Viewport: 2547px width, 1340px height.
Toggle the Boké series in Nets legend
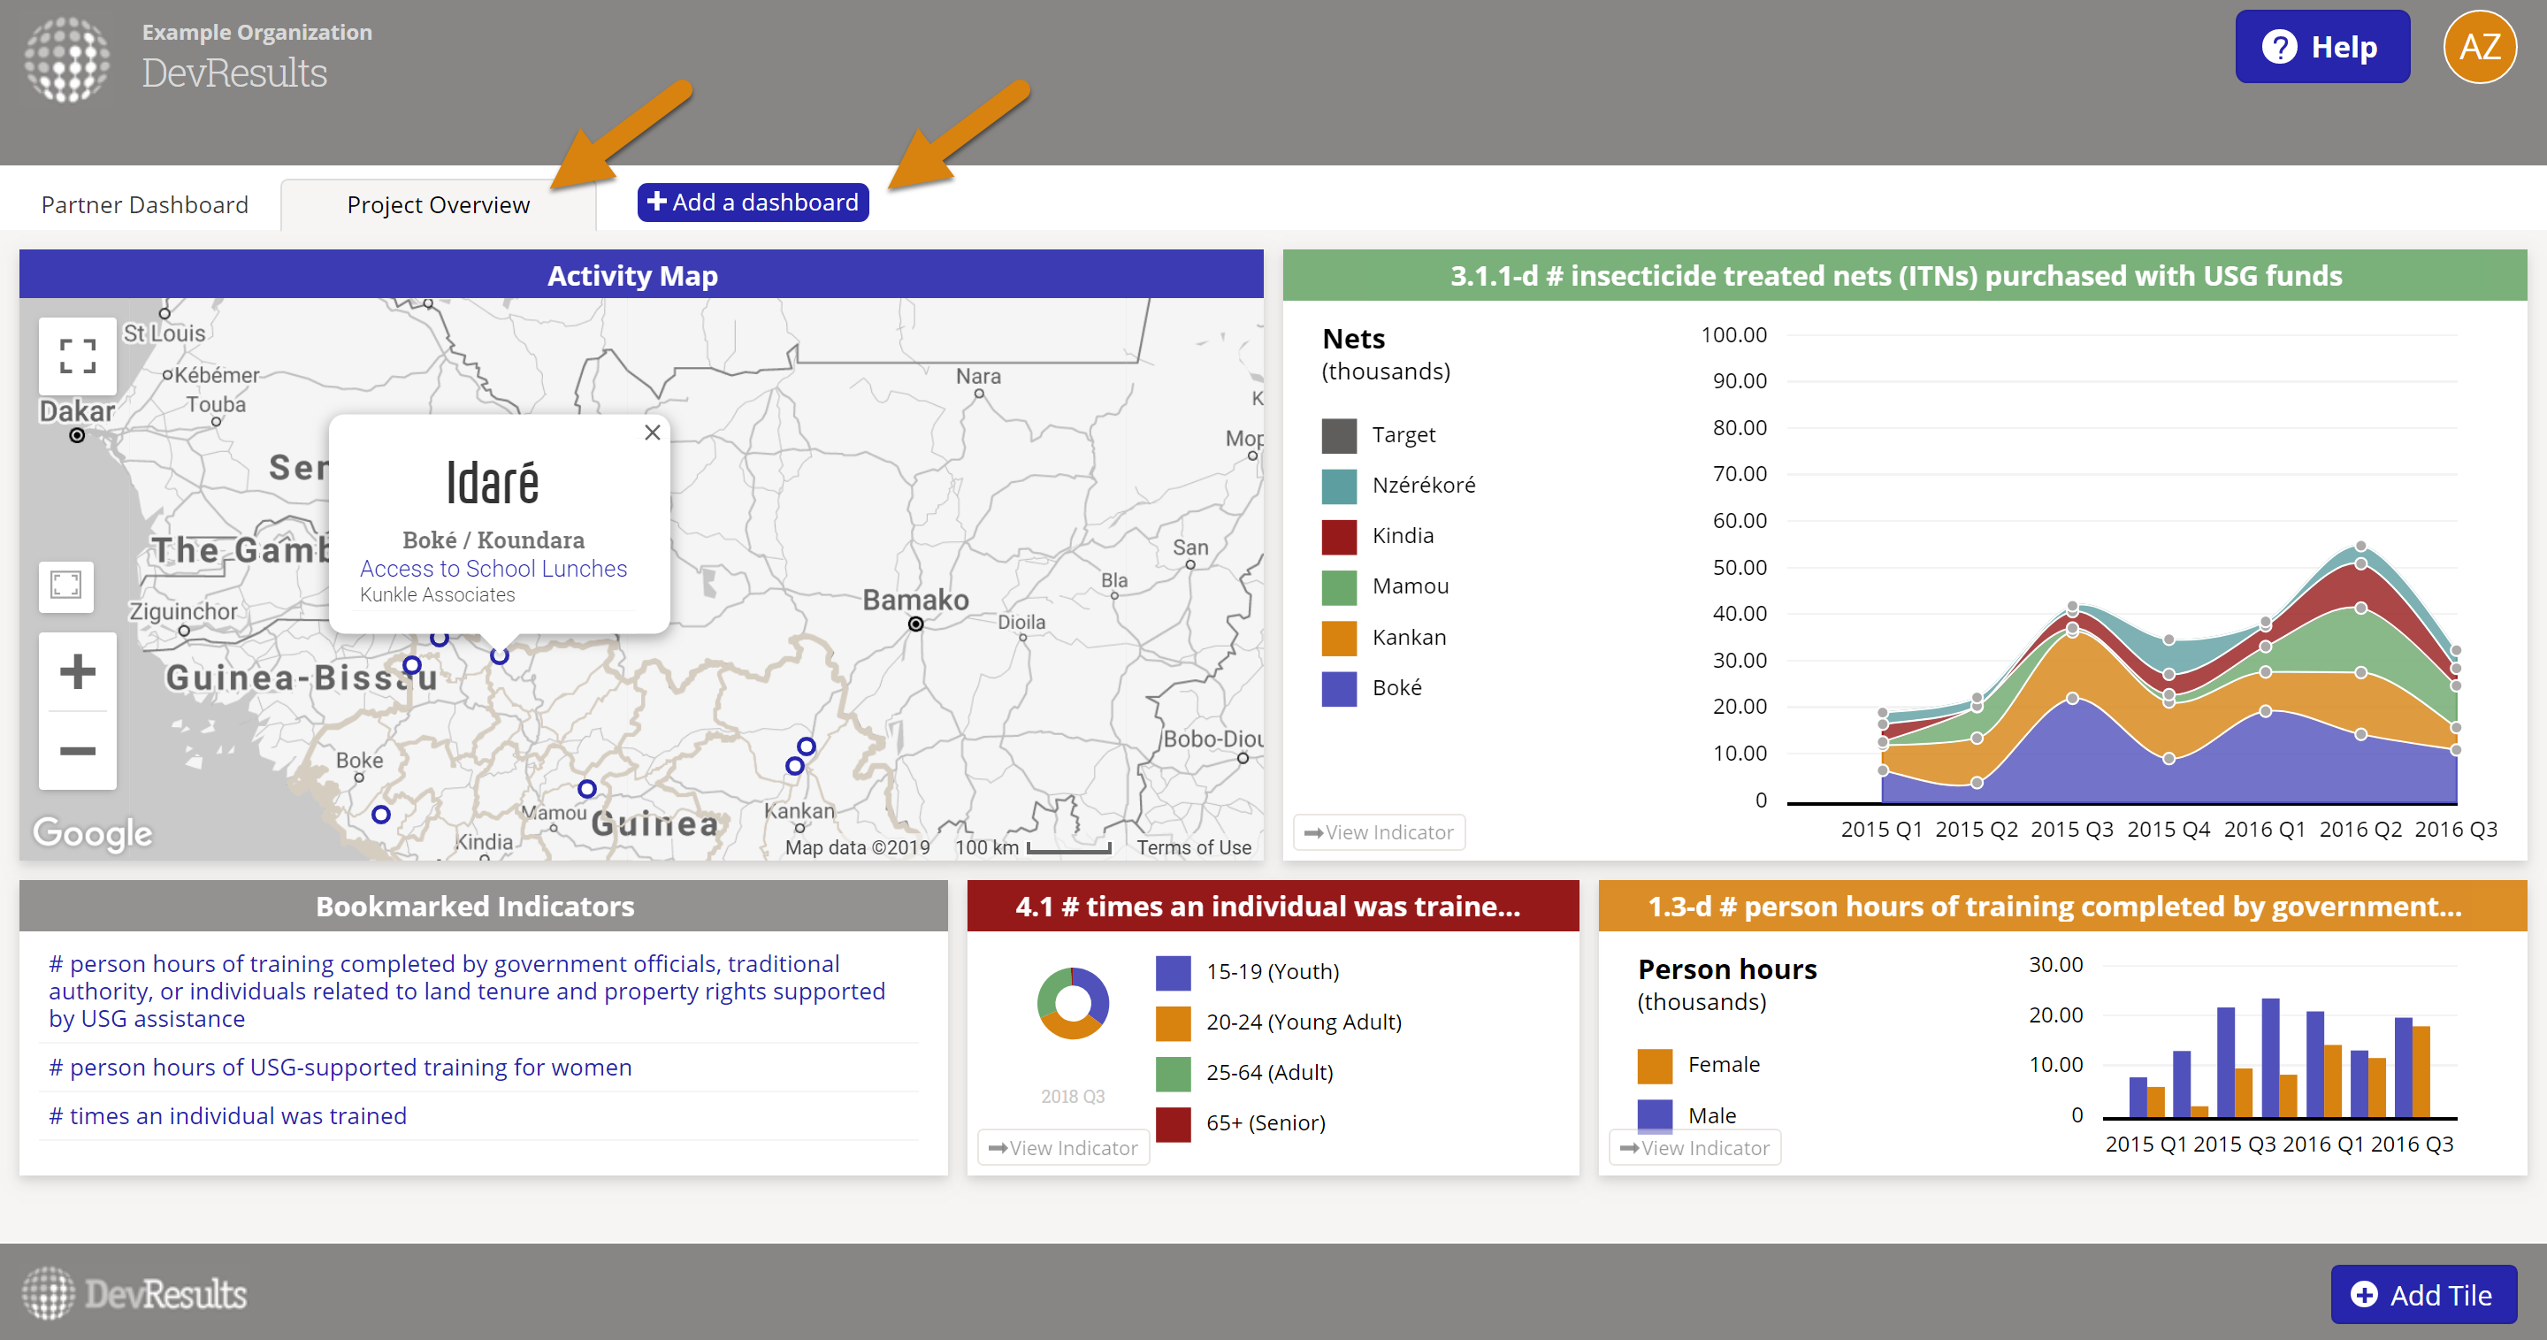pyautogui.click(x=1396, y=687)
